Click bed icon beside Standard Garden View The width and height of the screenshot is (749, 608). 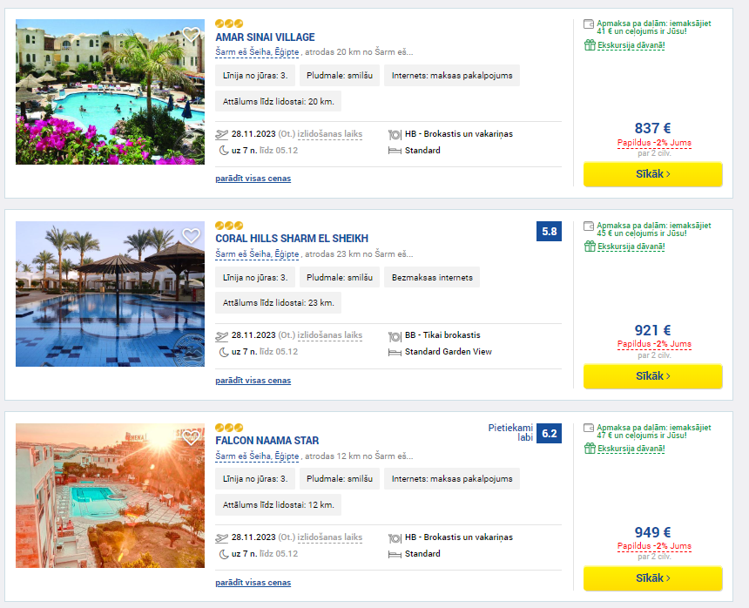[x=395, y=353]
